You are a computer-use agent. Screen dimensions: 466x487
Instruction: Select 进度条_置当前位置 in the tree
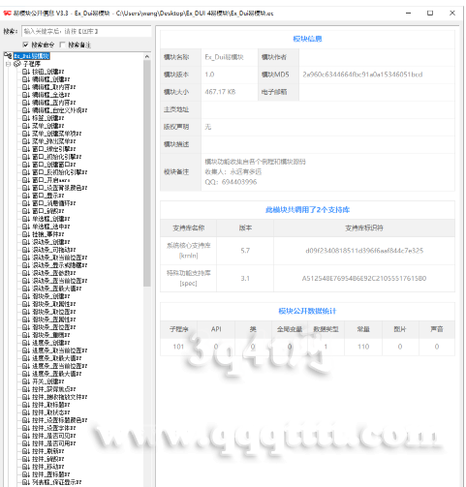coord(60,366)
